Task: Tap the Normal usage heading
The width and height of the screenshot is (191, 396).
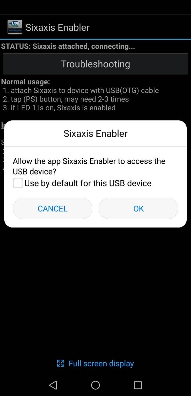Action: click(x=25, y=82)
